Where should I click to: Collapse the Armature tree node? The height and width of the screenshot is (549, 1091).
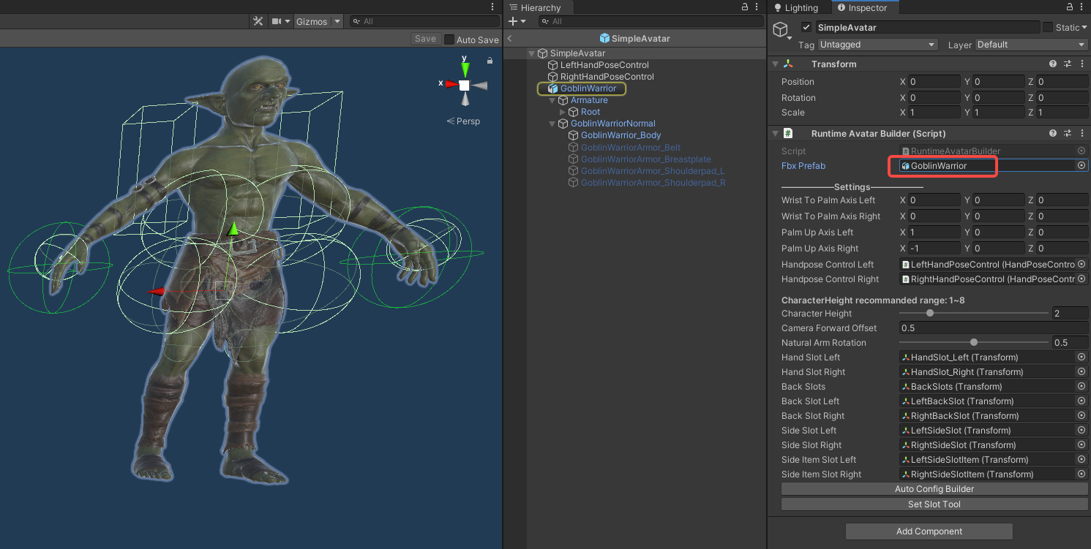coord(552,100)
